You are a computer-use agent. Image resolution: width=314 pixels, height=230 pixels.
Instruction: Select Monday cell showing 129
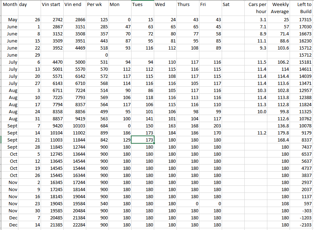pyautogui.click(x=120, y=140)
